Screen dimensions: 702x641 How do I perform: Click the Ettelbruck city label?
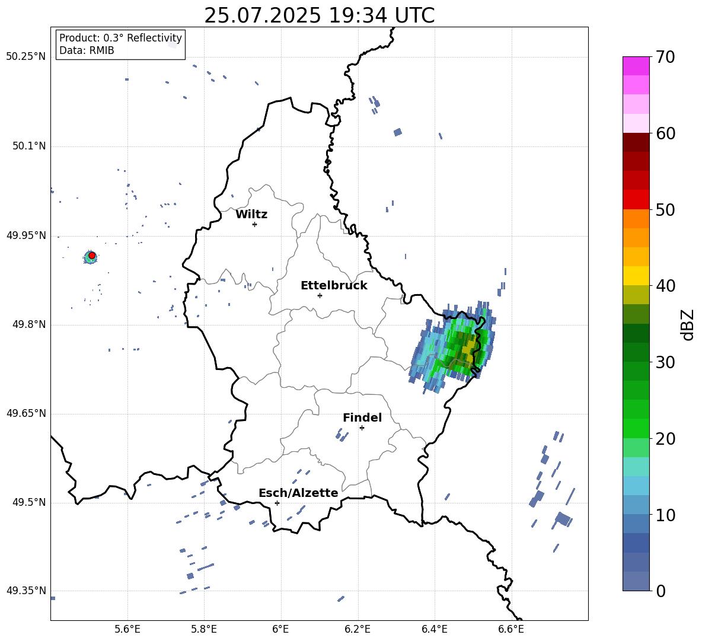tap(334, 286)
